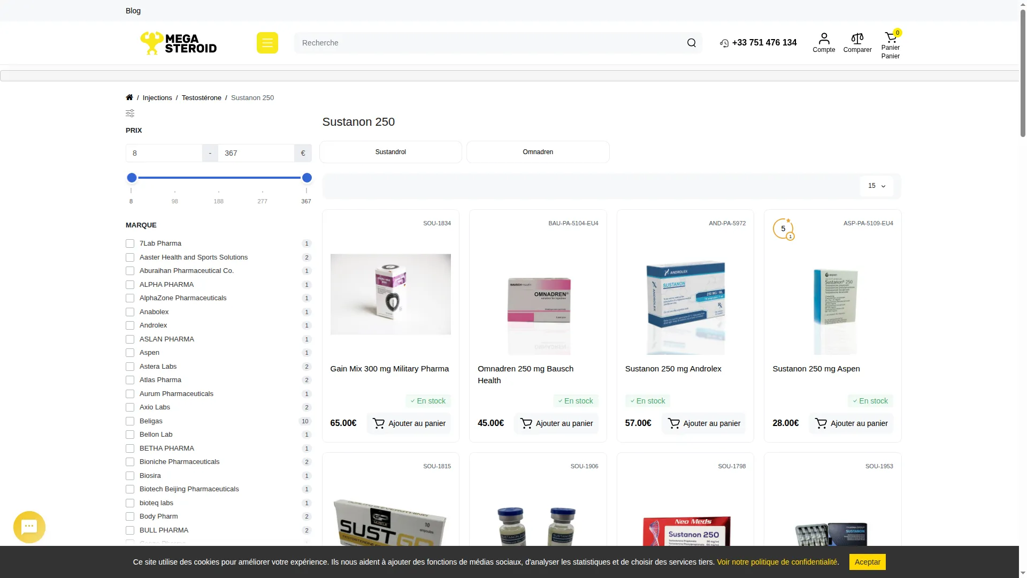The height and width of the screenshot is (578, 1027).
Task: Open the Blog menu link
Action: pyautogui.click(x=133, y=11)
